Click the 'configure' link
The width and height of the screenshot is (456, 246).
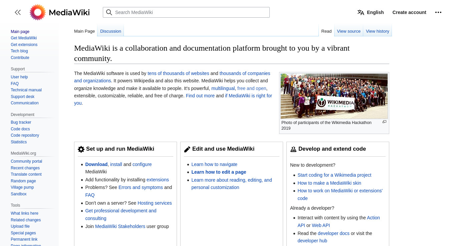pyautogui.click(x=142, y=164)
